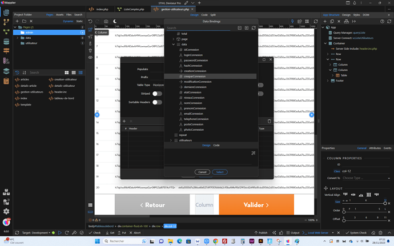Open the Code view tab at the top
Viewport: 394px width, 246px height.
pos(204,15)
